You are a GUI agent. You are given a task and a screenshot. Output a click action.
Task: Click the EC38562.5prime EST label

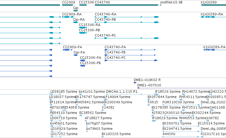pos(93,113)
